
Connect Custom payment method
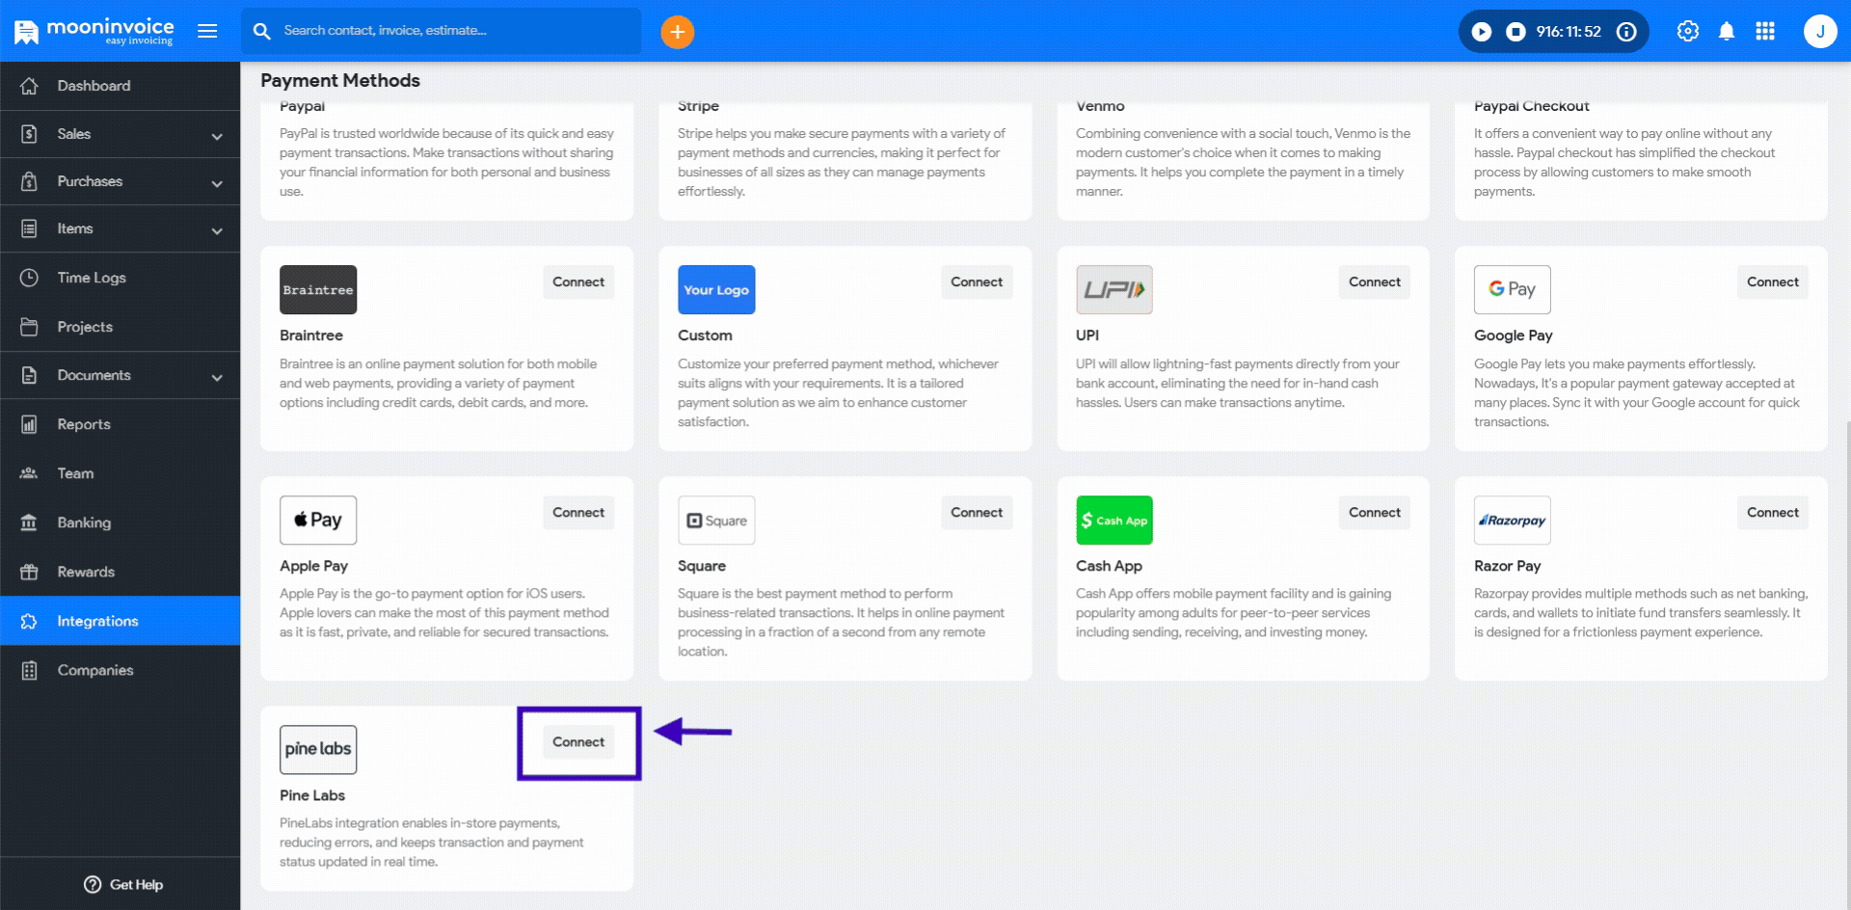tap(977, 282)
